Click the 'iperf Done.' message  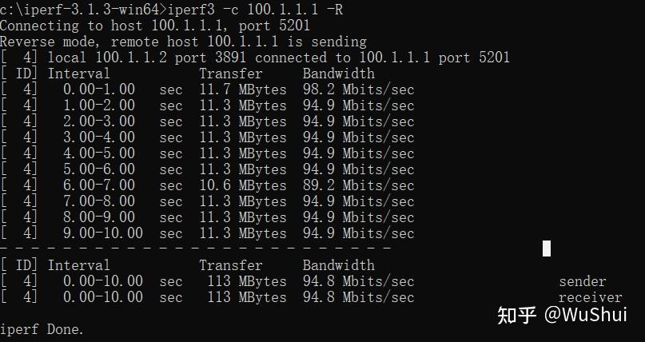pyautogui.click(x=42, y=329)
